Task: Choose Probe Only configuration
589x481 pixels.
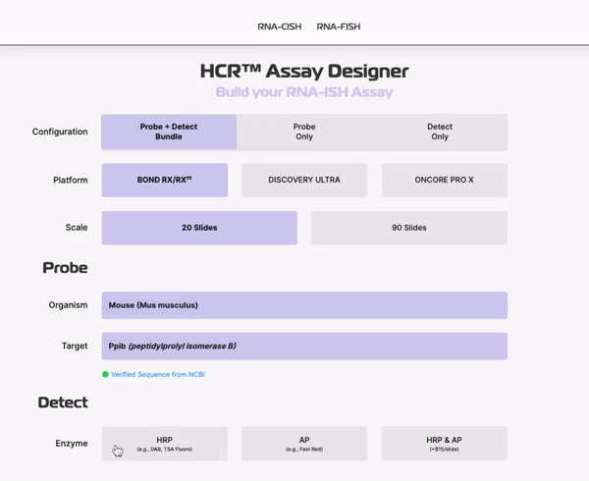Action: 304,132
